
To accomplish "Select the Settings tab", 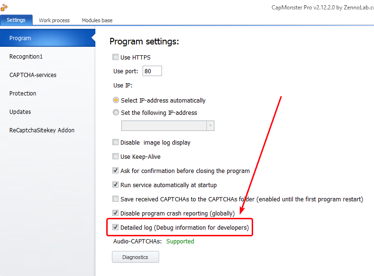I will 16,20.
